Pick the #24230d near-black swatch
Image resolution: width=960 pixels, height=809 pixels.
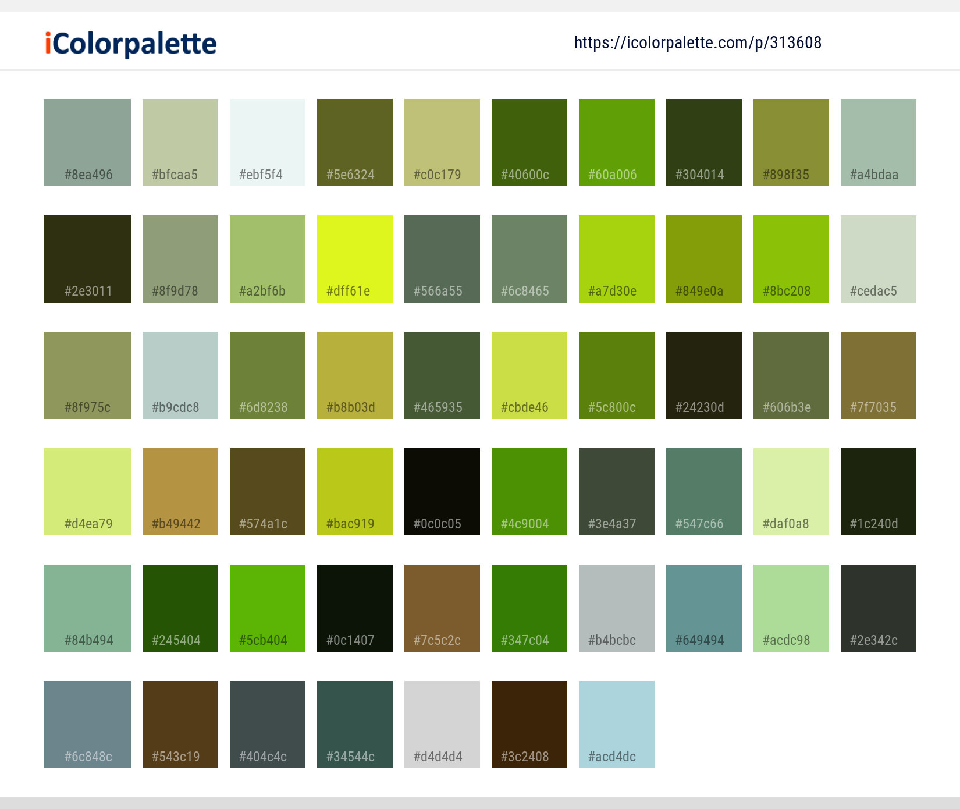(x=704, y=375)
